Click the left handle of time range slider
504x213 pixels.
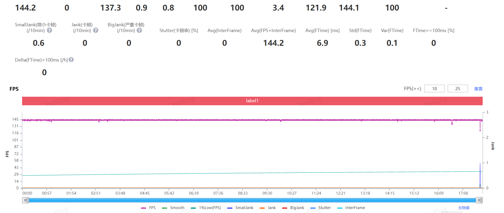point(26,200)
